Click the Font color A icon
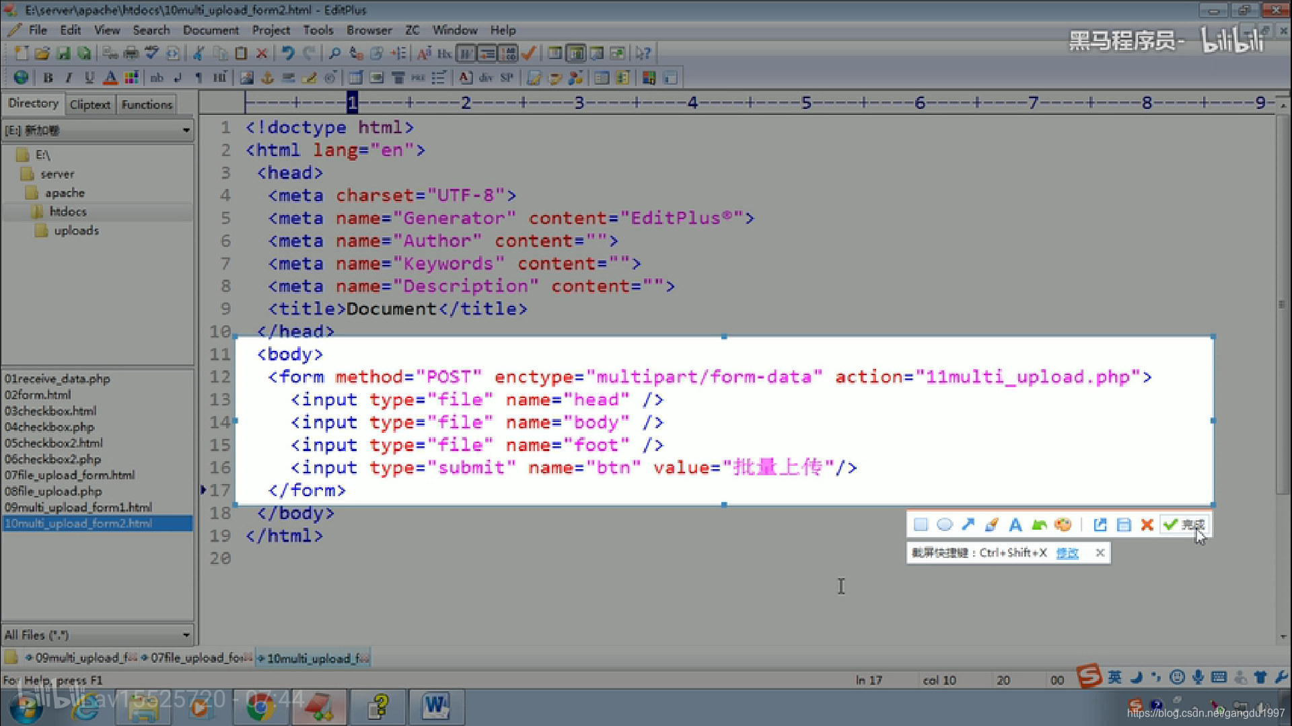The image size is (1292, 726). point(110,78)
